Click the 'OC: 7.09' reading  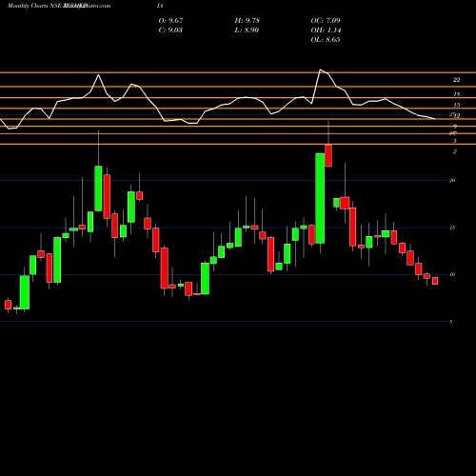[x=326, y=21]
